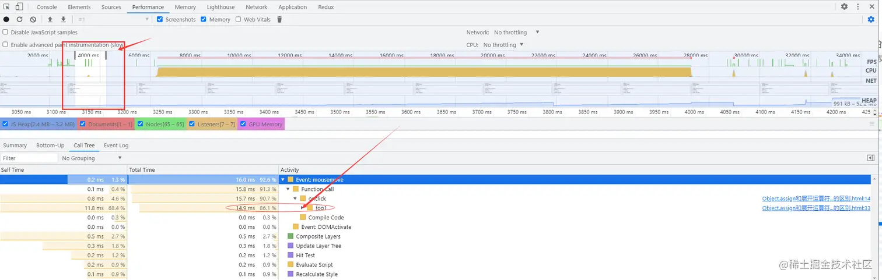Collapse the Function Call tree arrow
The height and width of the screenshot is (280, 882).
click(288, 189)
